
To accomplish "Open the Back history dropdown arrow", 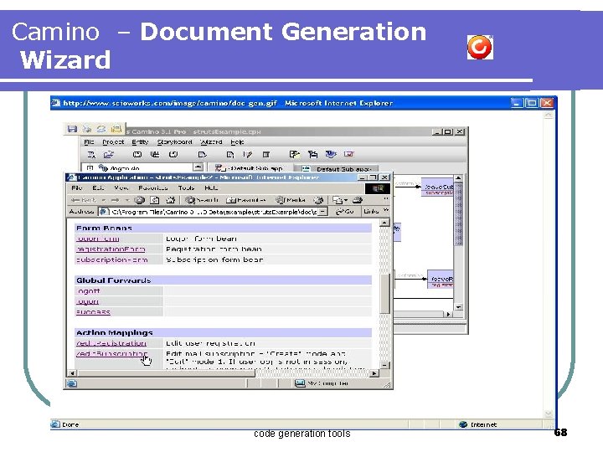I will [x=104, y=200].
